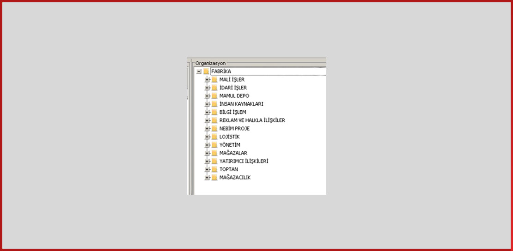
Task: Click the TOPTAN folder icon
Action: [x=214, y=169]
